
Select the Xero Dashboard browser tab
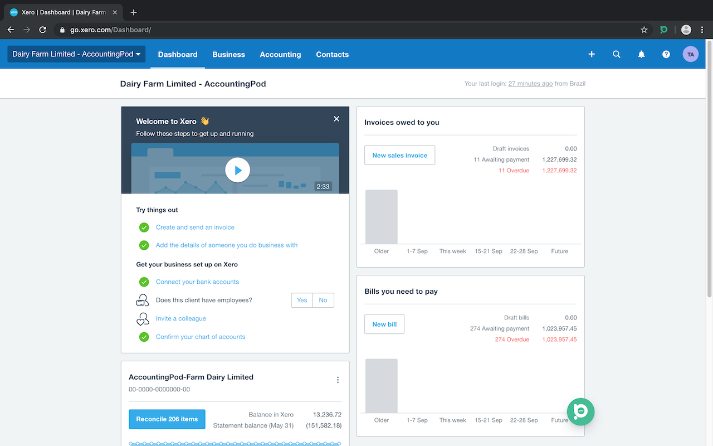(x=64, y=12)
